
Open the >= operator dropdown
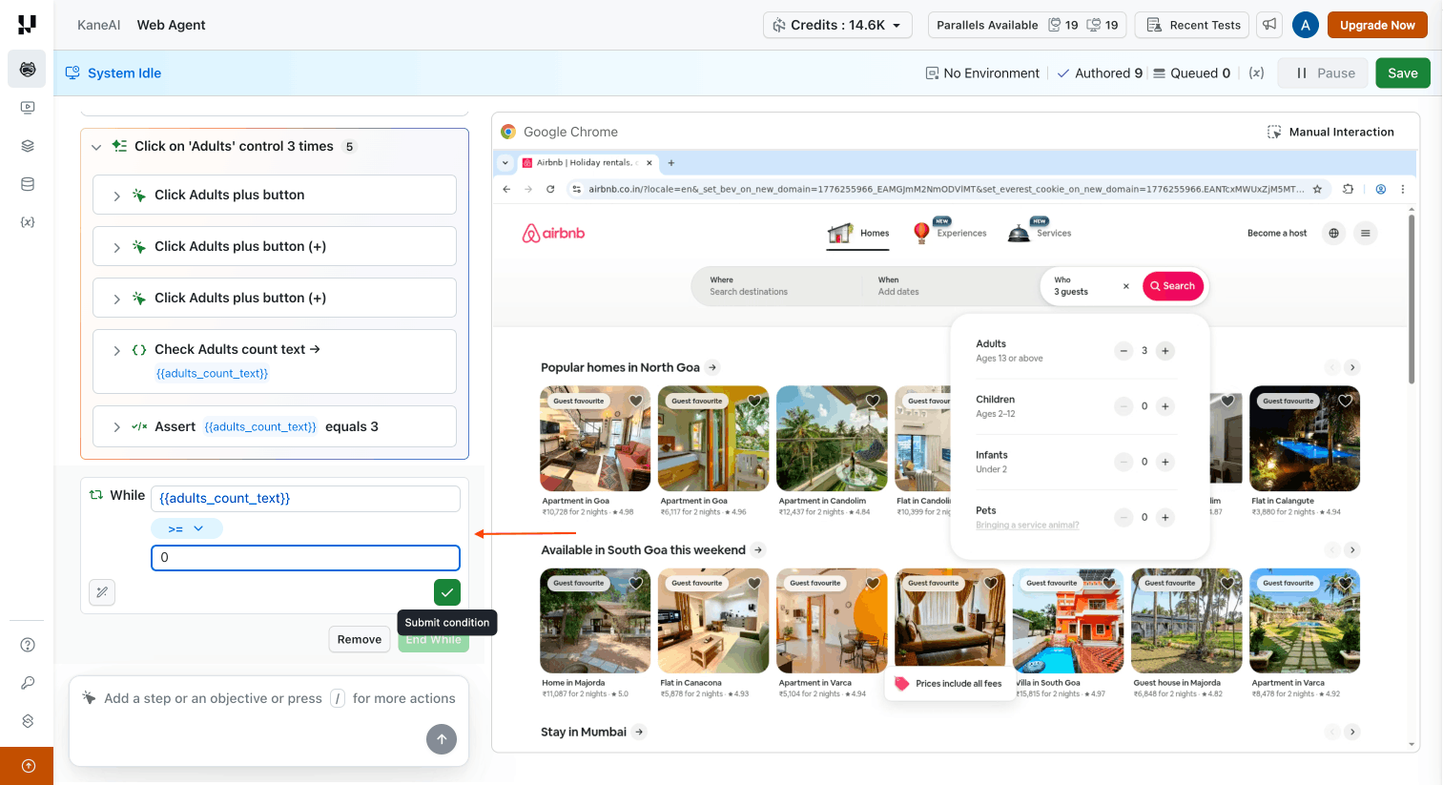coord(186,528)
